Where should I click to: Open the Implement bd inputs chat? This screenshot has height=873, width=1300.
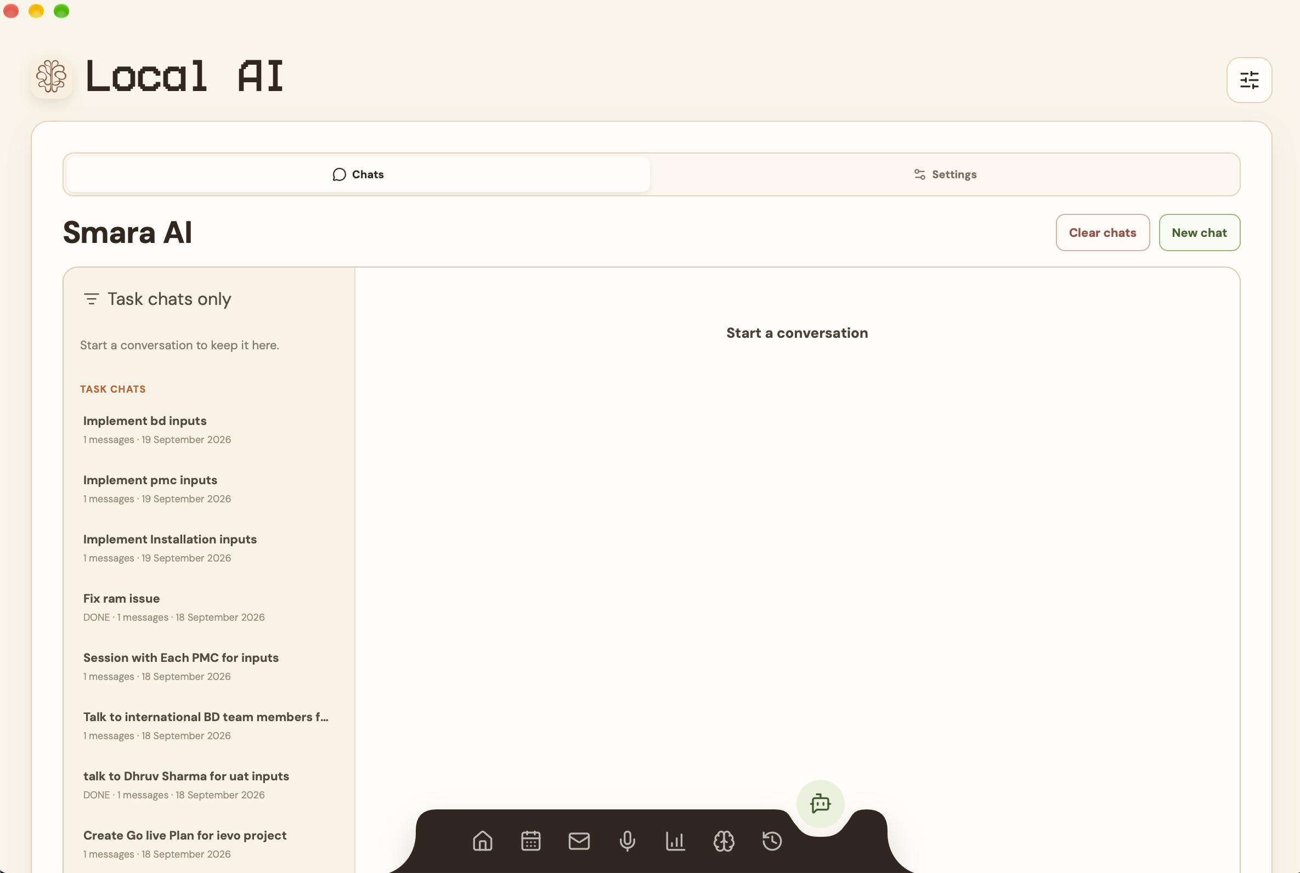(208, 429)
